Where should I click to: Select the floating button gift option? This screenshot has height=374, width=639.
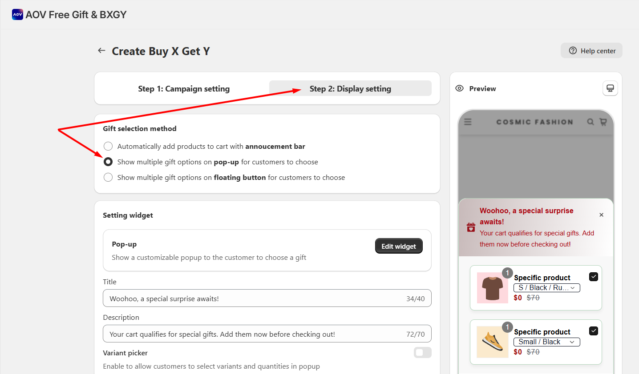(x=108, y=178)
